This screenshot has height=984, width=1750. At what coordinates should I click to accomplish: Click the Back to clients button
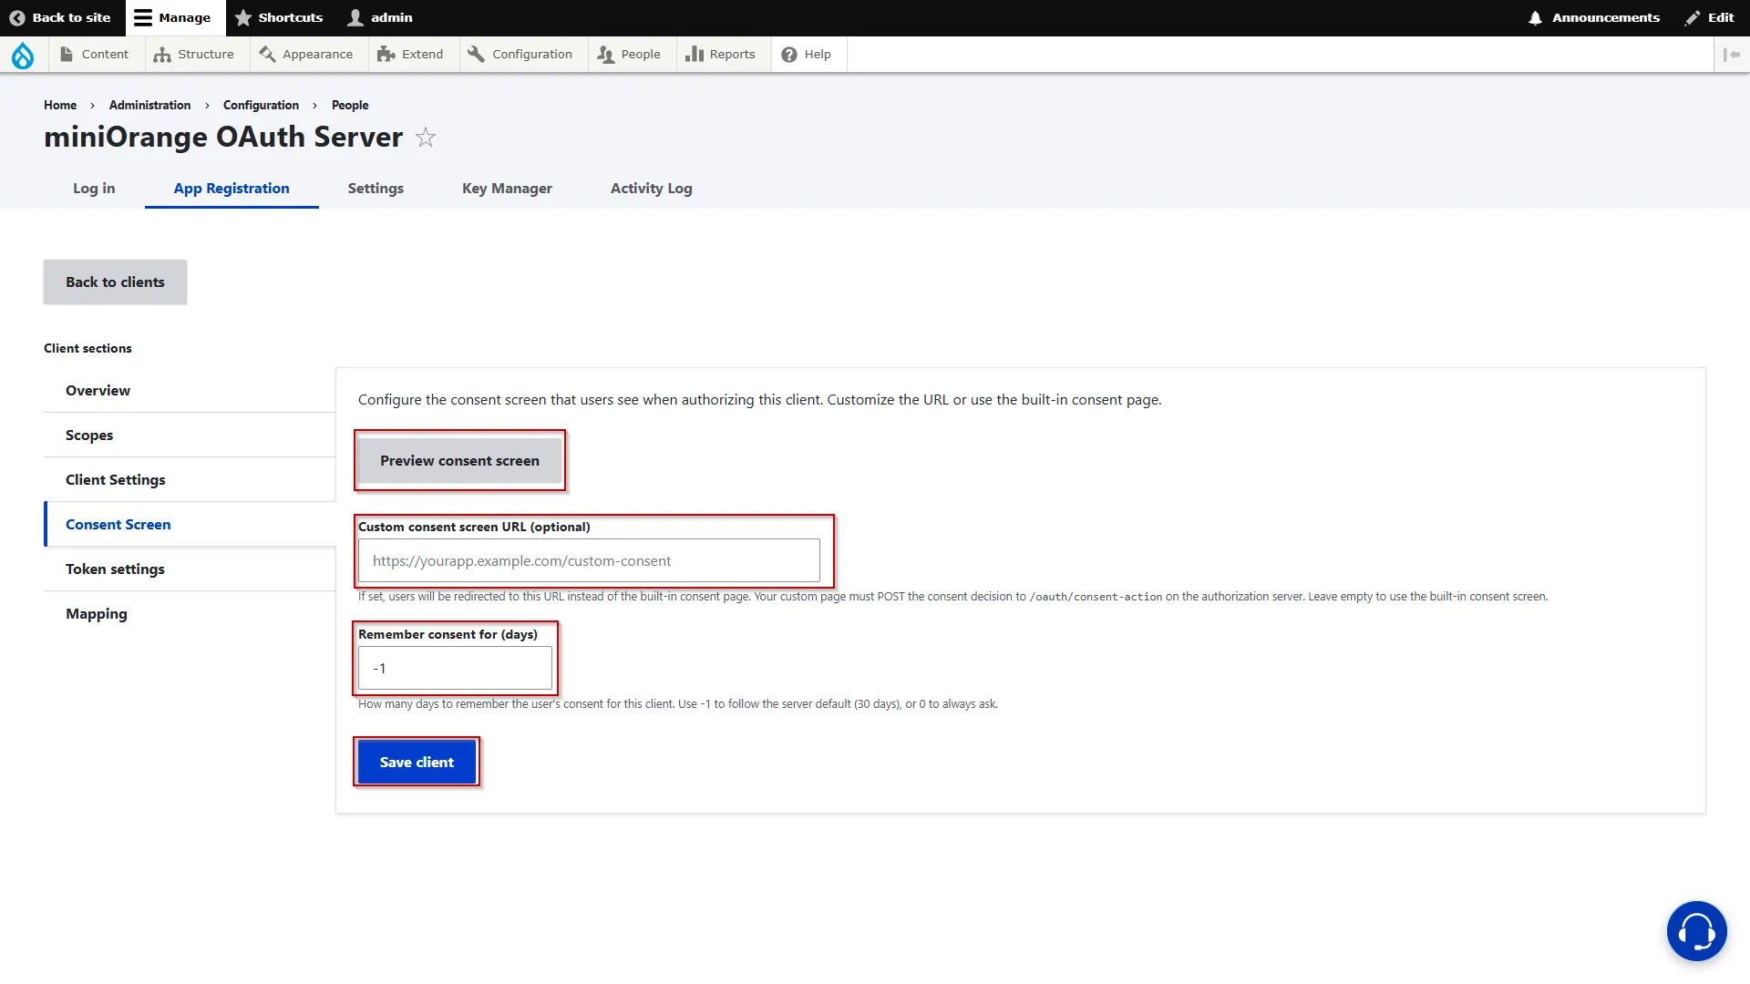pyautogui.click(x=115, y=282)
